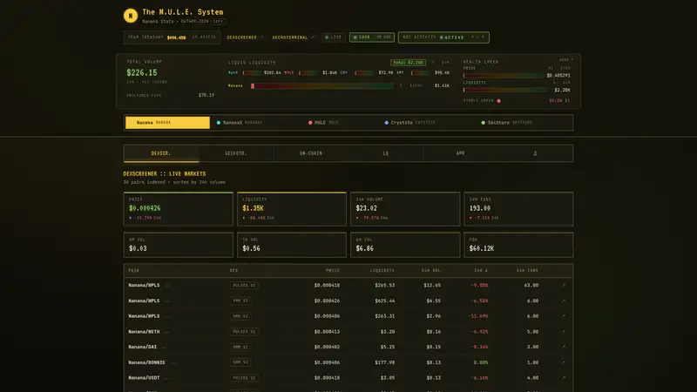Click the $177.98 liquidity value

[x=384, y=362]
